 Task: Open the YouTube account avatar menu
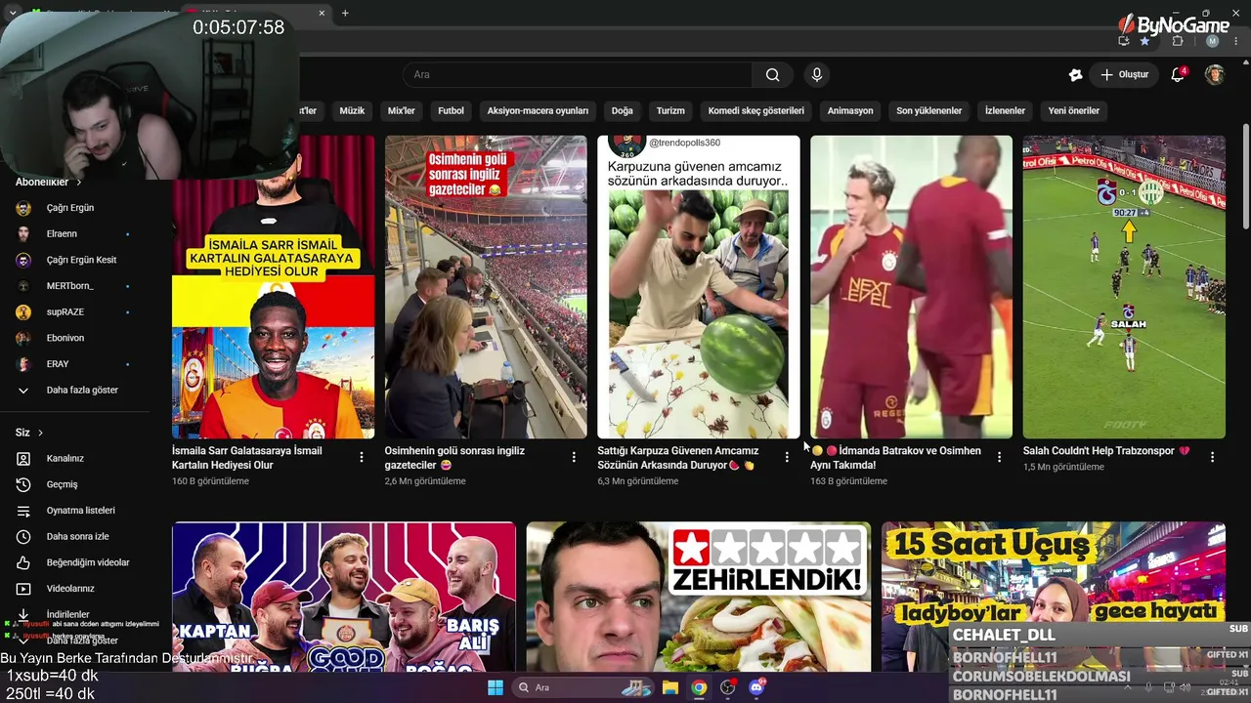coord(1215,75)
